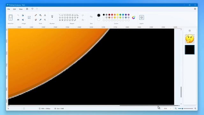Add a new layer with plus button
The image size is (204, 115).
click(190, 31)
